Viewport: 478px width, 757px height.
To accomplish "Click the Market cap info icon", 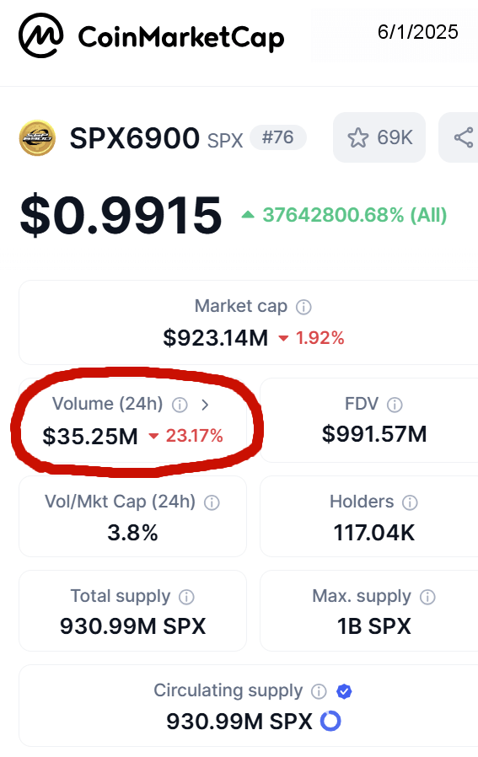I will click(x=303, y=307).
